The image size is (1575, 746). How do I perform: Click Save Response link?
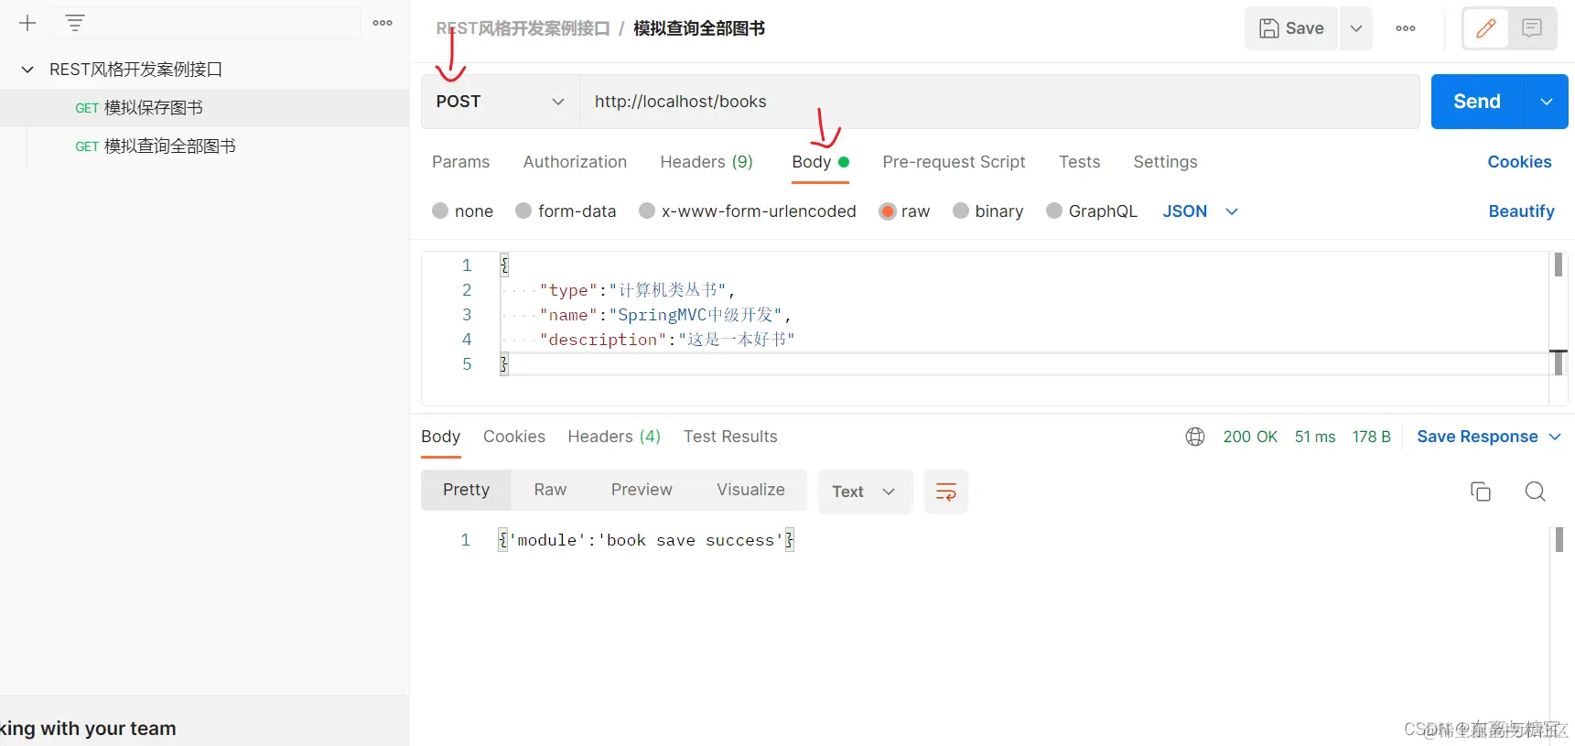click(1477, 437)
